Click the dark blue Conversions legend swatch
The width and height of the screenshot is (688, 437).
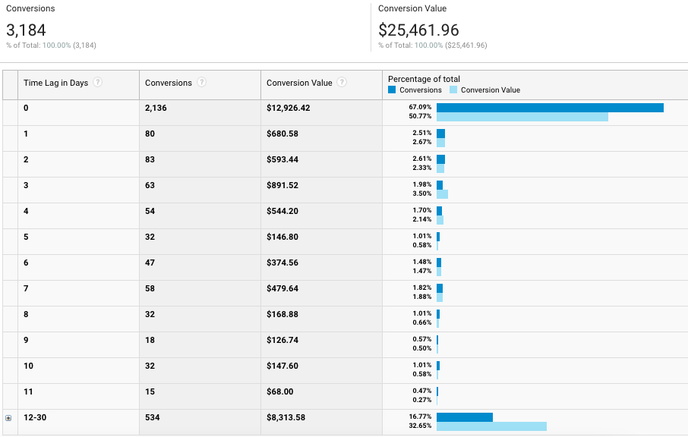pyautogui.click(x=392, y=90)
